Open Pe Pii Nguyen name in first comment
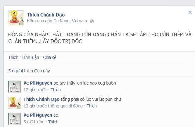 click(x=38, y=83)
